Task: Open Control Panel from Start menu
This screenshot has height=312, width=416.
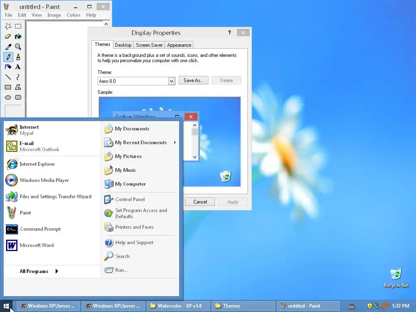Action: [140, 199]
